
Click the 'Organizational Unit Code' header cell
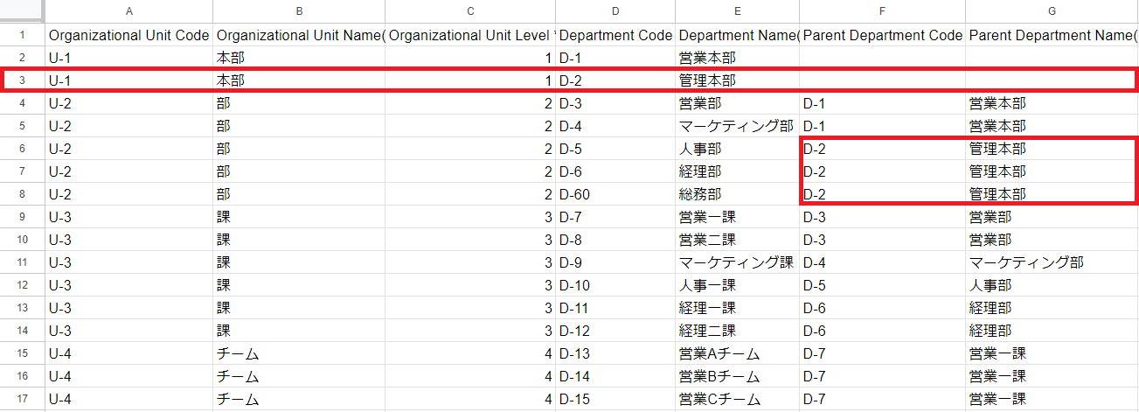pos(128,36)
